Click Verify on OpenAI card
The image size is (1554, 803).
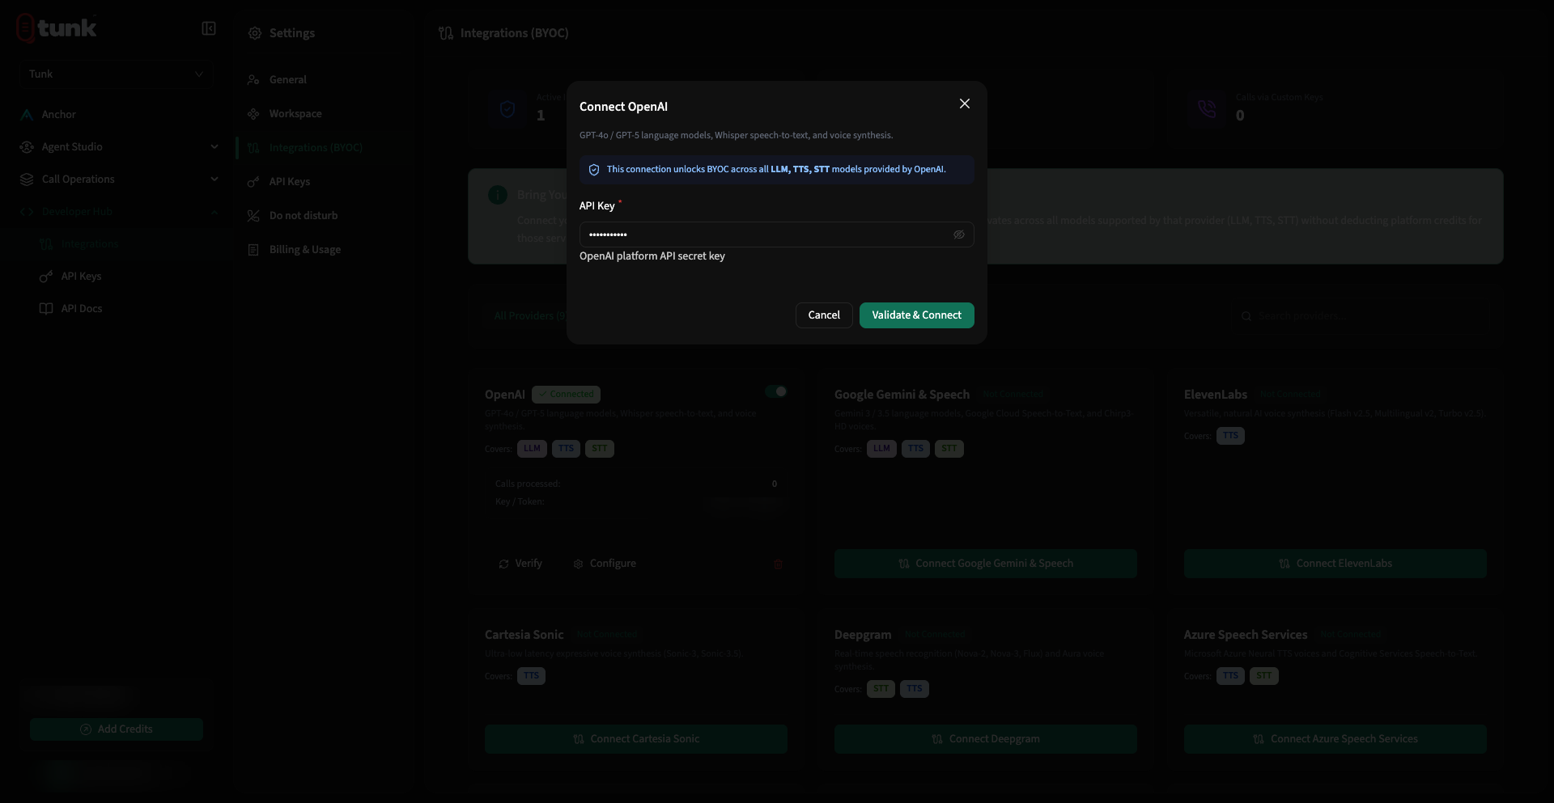(x=520, y=564)
